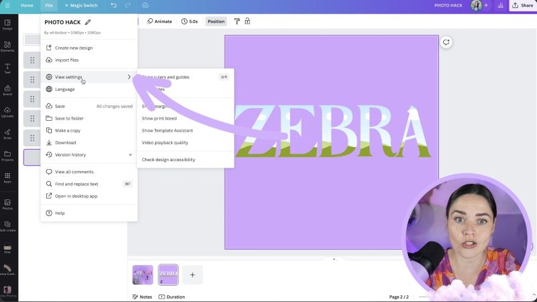This screenshot has width=537, height=302.
Task: Open the hamburger main menu
Action: [x=7, y=5]
